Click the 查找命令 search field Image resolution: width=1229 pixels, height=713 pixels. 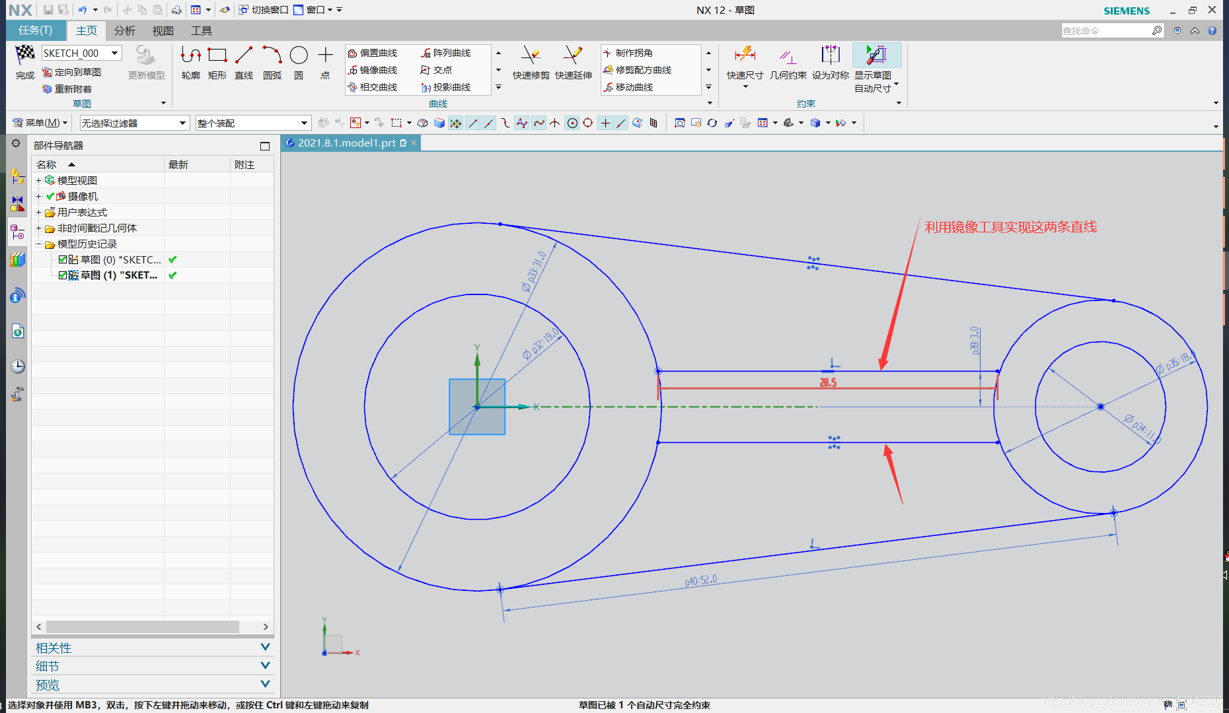click(1112, 30)
